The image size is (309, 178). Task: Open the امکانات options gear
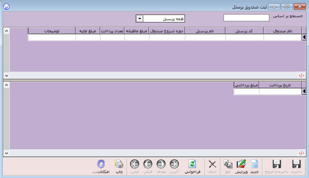pyautogui.click(x=101, y=165)
